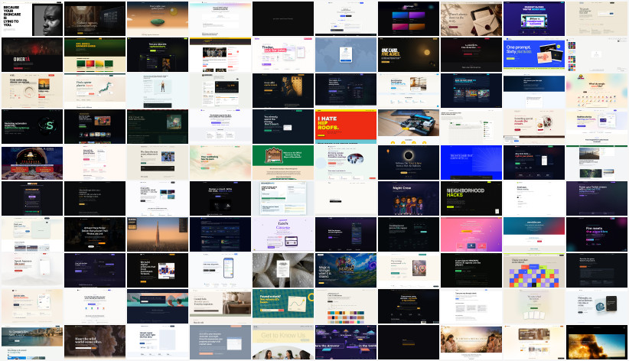Image resolution: width=629 pixels, height=361 pixels.
Task: Select the colorful checkerboard squares thumbnail
Action: point(534,270)
